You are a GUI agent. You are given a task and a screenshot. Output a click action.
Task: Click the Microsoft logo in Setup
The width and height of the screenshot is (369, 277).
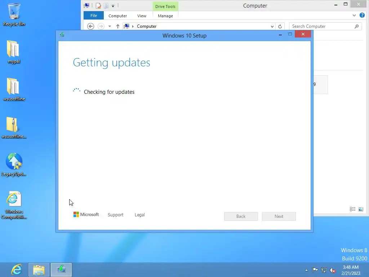pyautogui.click(x=86, y=215)
